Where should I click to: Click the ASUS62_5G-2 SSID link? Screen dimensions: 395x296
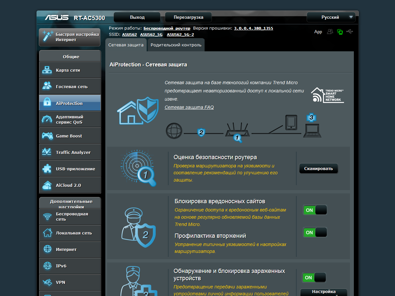click(x=180, y=35)
